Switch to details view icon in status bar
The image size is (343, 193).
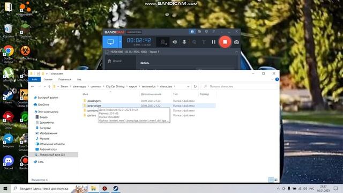[x=271, y=180]
